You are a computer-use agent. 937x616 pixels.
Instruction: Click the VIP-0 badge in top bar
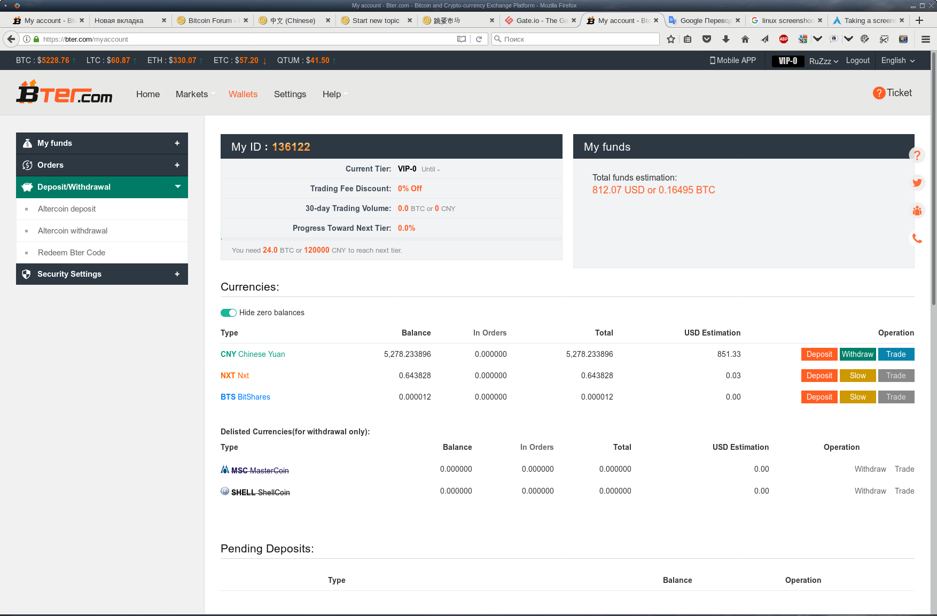click(788, 61)
